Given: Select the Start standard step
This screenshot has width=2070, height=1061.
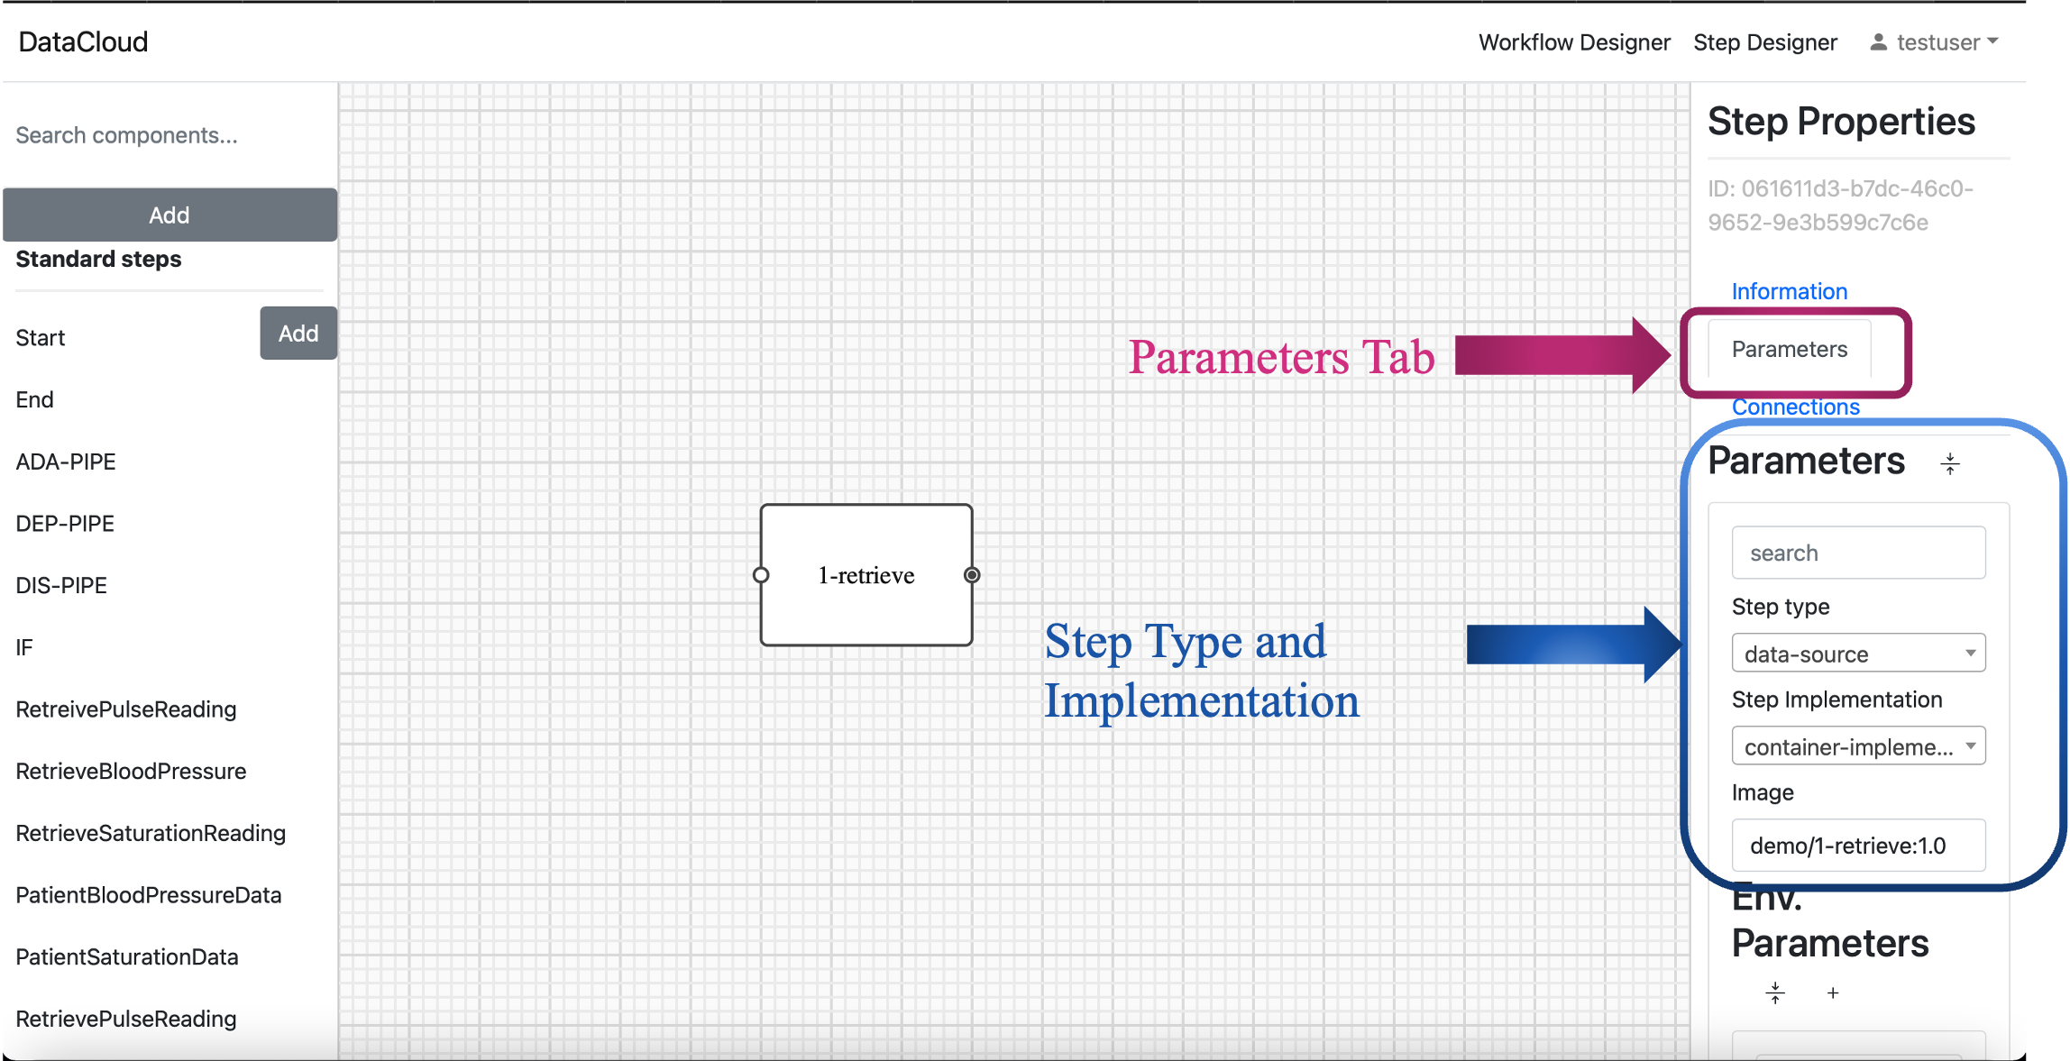Looking at the screenshot, I should pyautogui.click(x=41, y=338).
